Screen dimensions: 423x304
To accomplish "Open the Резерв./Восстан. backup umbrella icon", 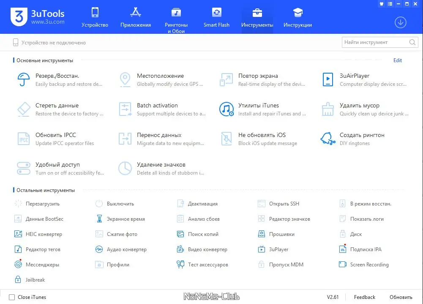I will 24,79.
